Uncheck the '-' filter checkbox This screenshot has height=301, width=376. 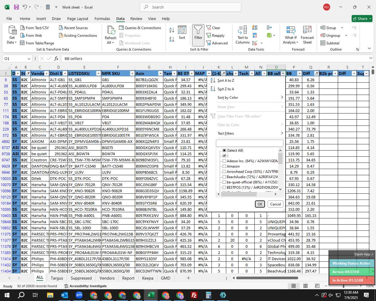[x=224, y=156]
